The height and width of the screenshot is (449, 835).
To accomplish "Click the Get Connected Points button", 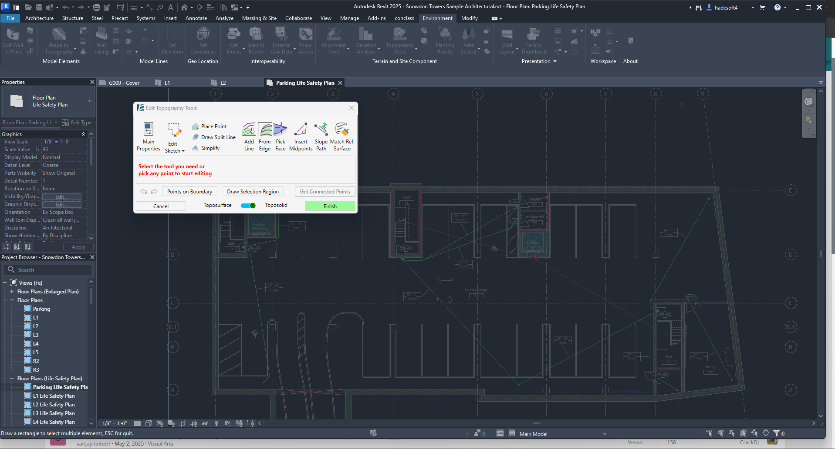I will (325, 192).
